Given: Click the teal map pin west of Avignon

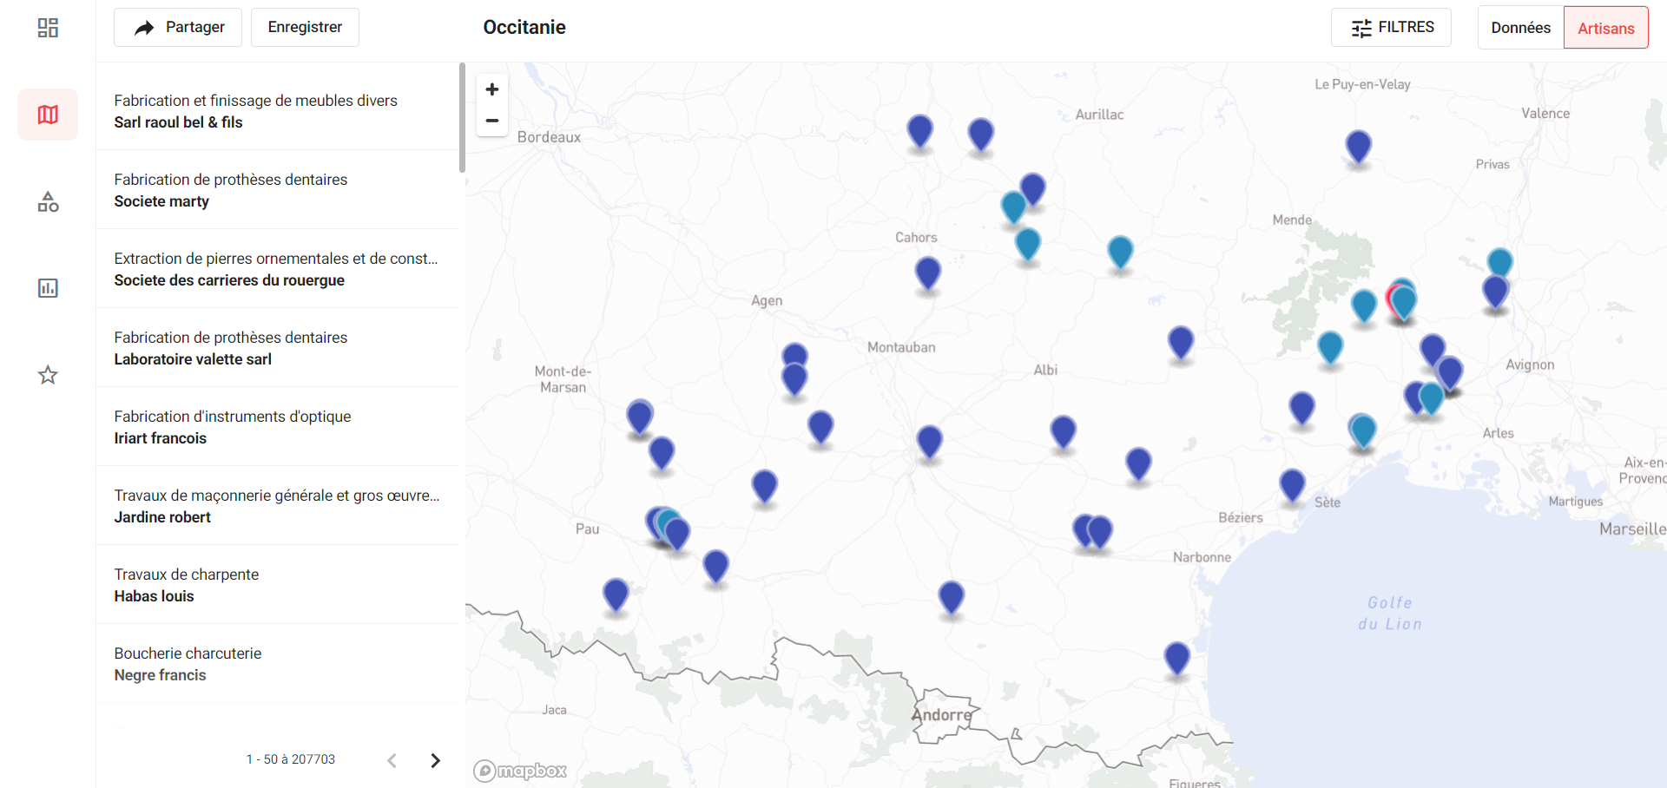Looking at the screenshot, I should click(1431, 398).
